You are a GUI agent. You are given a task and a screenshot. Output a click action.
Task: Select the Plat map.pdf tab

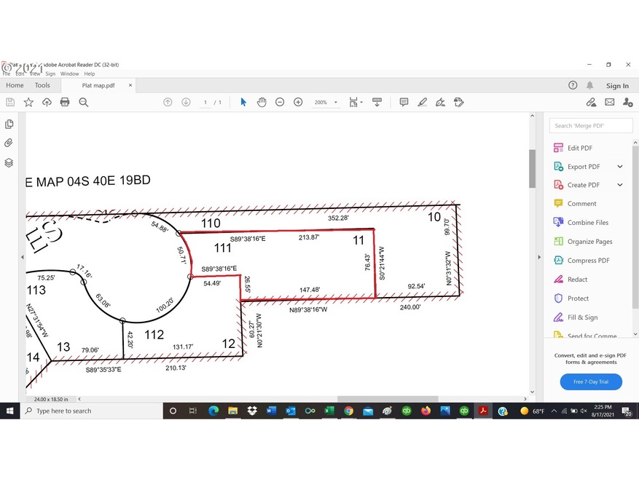[98, 86]
